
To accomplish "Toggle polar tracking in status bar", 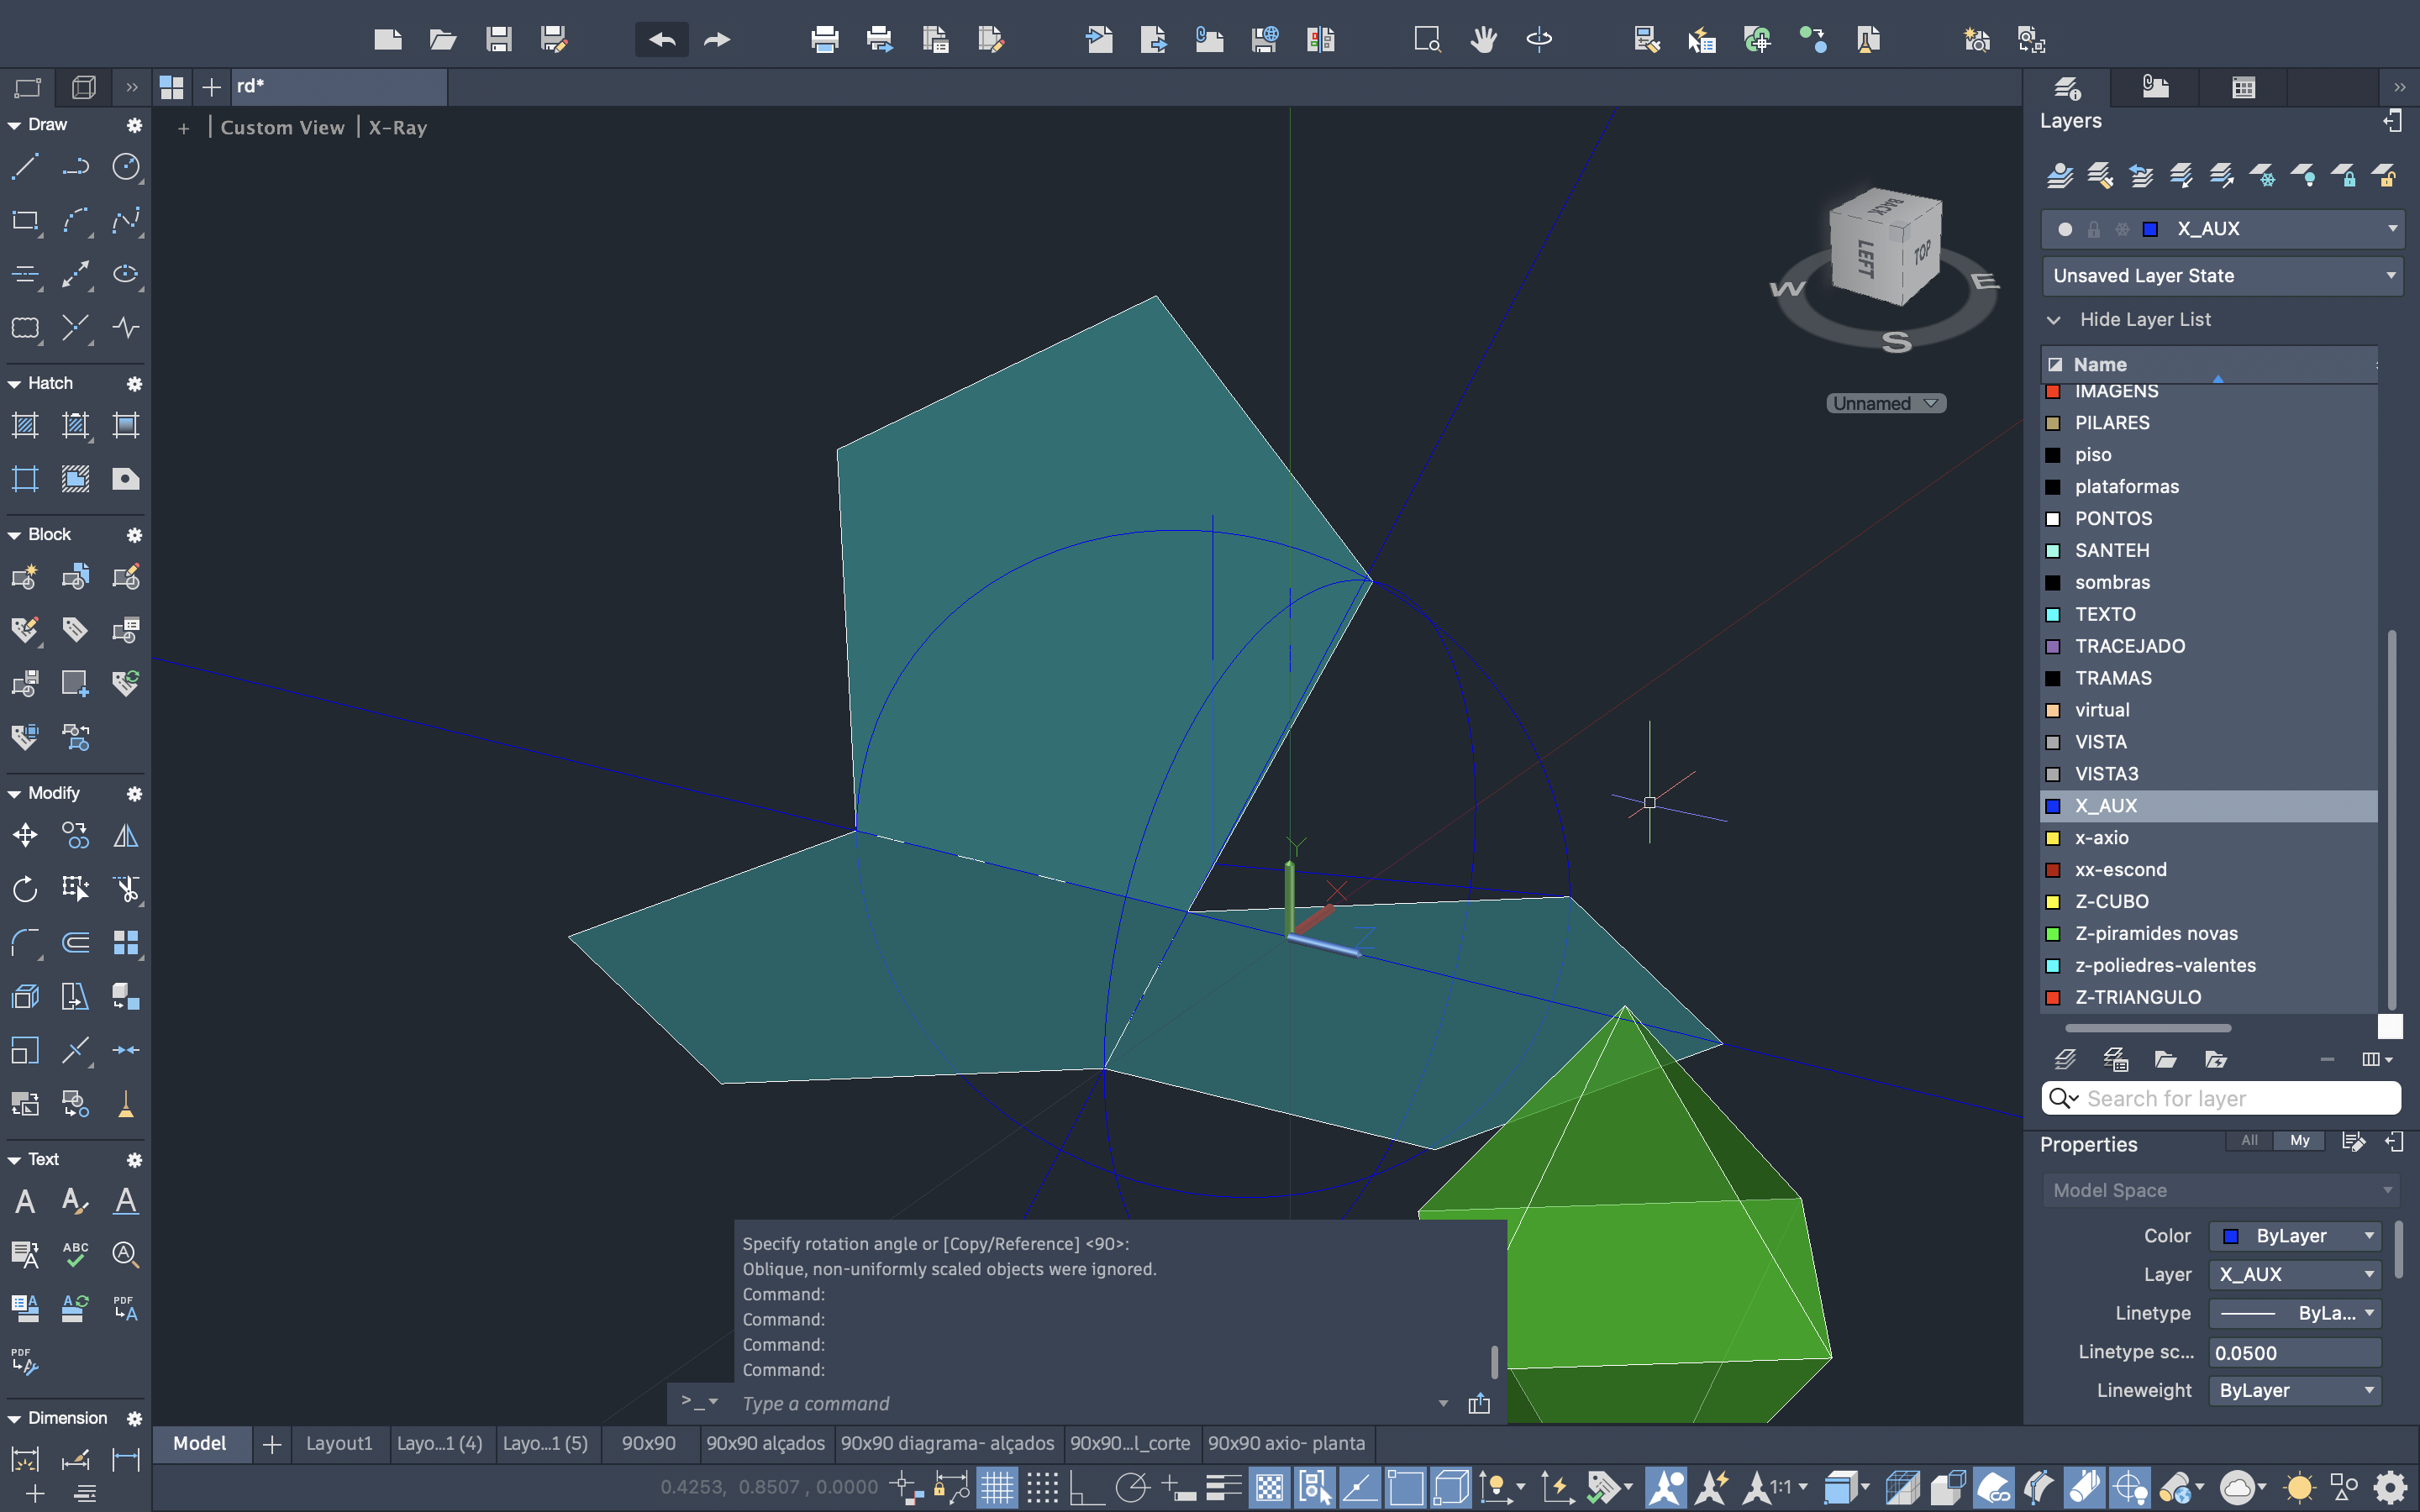I will click(x=1132, y=1488).
